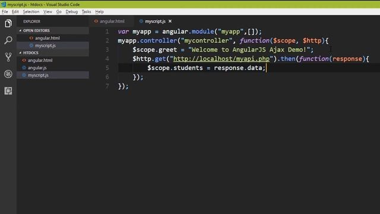The width and height of the screenshot is (380, 214).
Task: Open myscript.js under HTDOCS folder
Action: (x=53, y=75)
